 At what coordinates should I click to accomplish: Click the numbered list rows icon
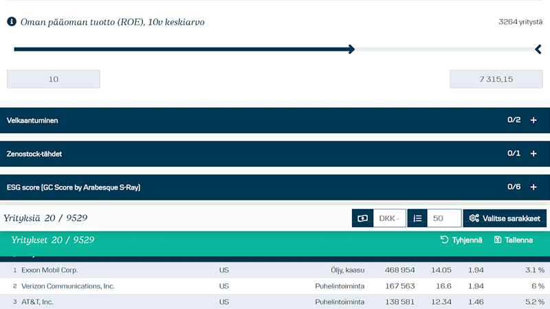point(417,218)
